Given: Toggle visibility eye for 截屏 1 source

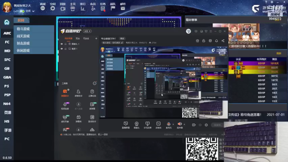Looking at the screenshot, I should [x=62, y=49].
